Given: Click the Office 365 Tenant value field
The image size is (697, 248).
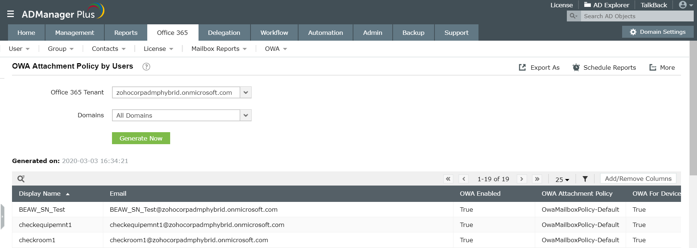Looking at the screenshot, I should point(176,93).
